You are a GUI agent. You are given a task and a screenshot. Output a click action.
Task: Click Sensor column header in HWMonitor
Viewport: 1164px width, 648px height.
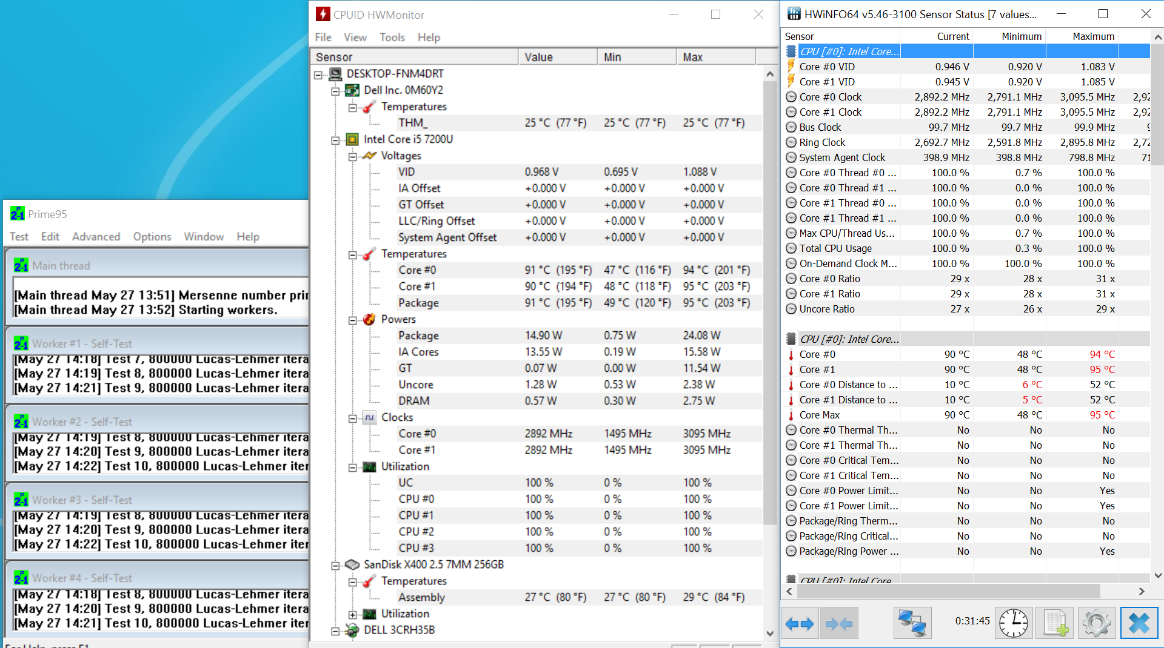pos(415,57)
